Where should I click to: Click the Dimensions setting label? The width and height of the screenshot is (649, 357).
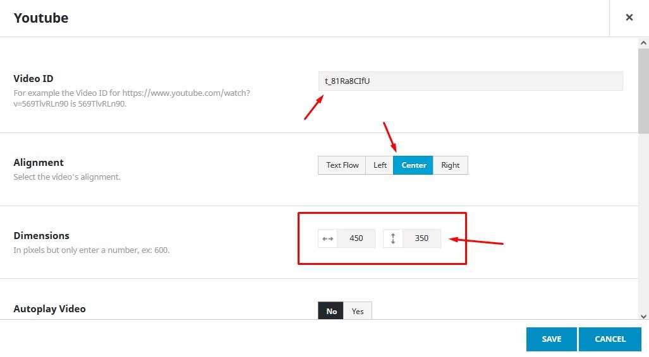point(42,236)
